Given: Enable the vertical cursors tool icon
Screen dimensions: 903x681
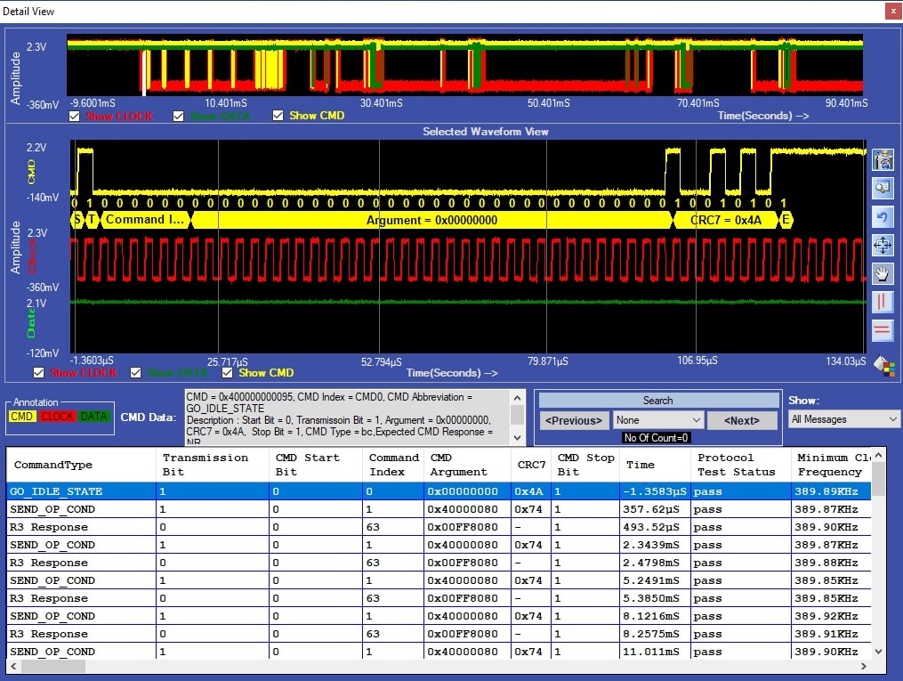Looking at the screenshot, I should pyautogui.click(x=882, y=302).
